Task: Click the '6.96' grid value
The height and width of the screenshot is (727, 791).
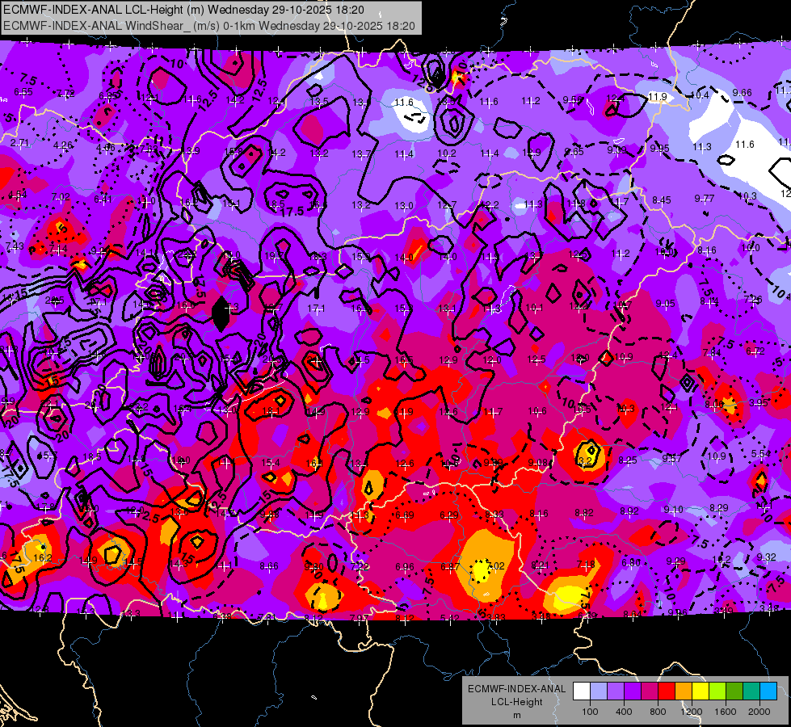Action: [405, 567]
